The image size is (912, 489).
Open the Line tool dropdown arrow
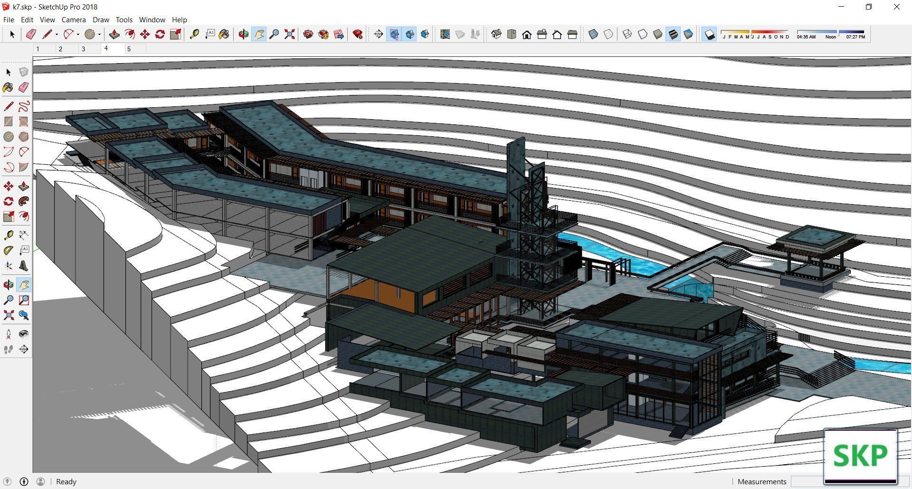(x=57, y=34)
